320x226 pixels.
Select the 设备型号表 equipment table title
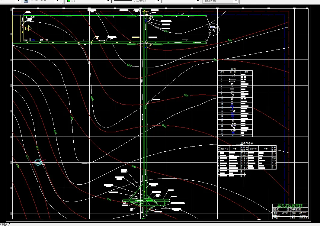[x=247, y=144]
